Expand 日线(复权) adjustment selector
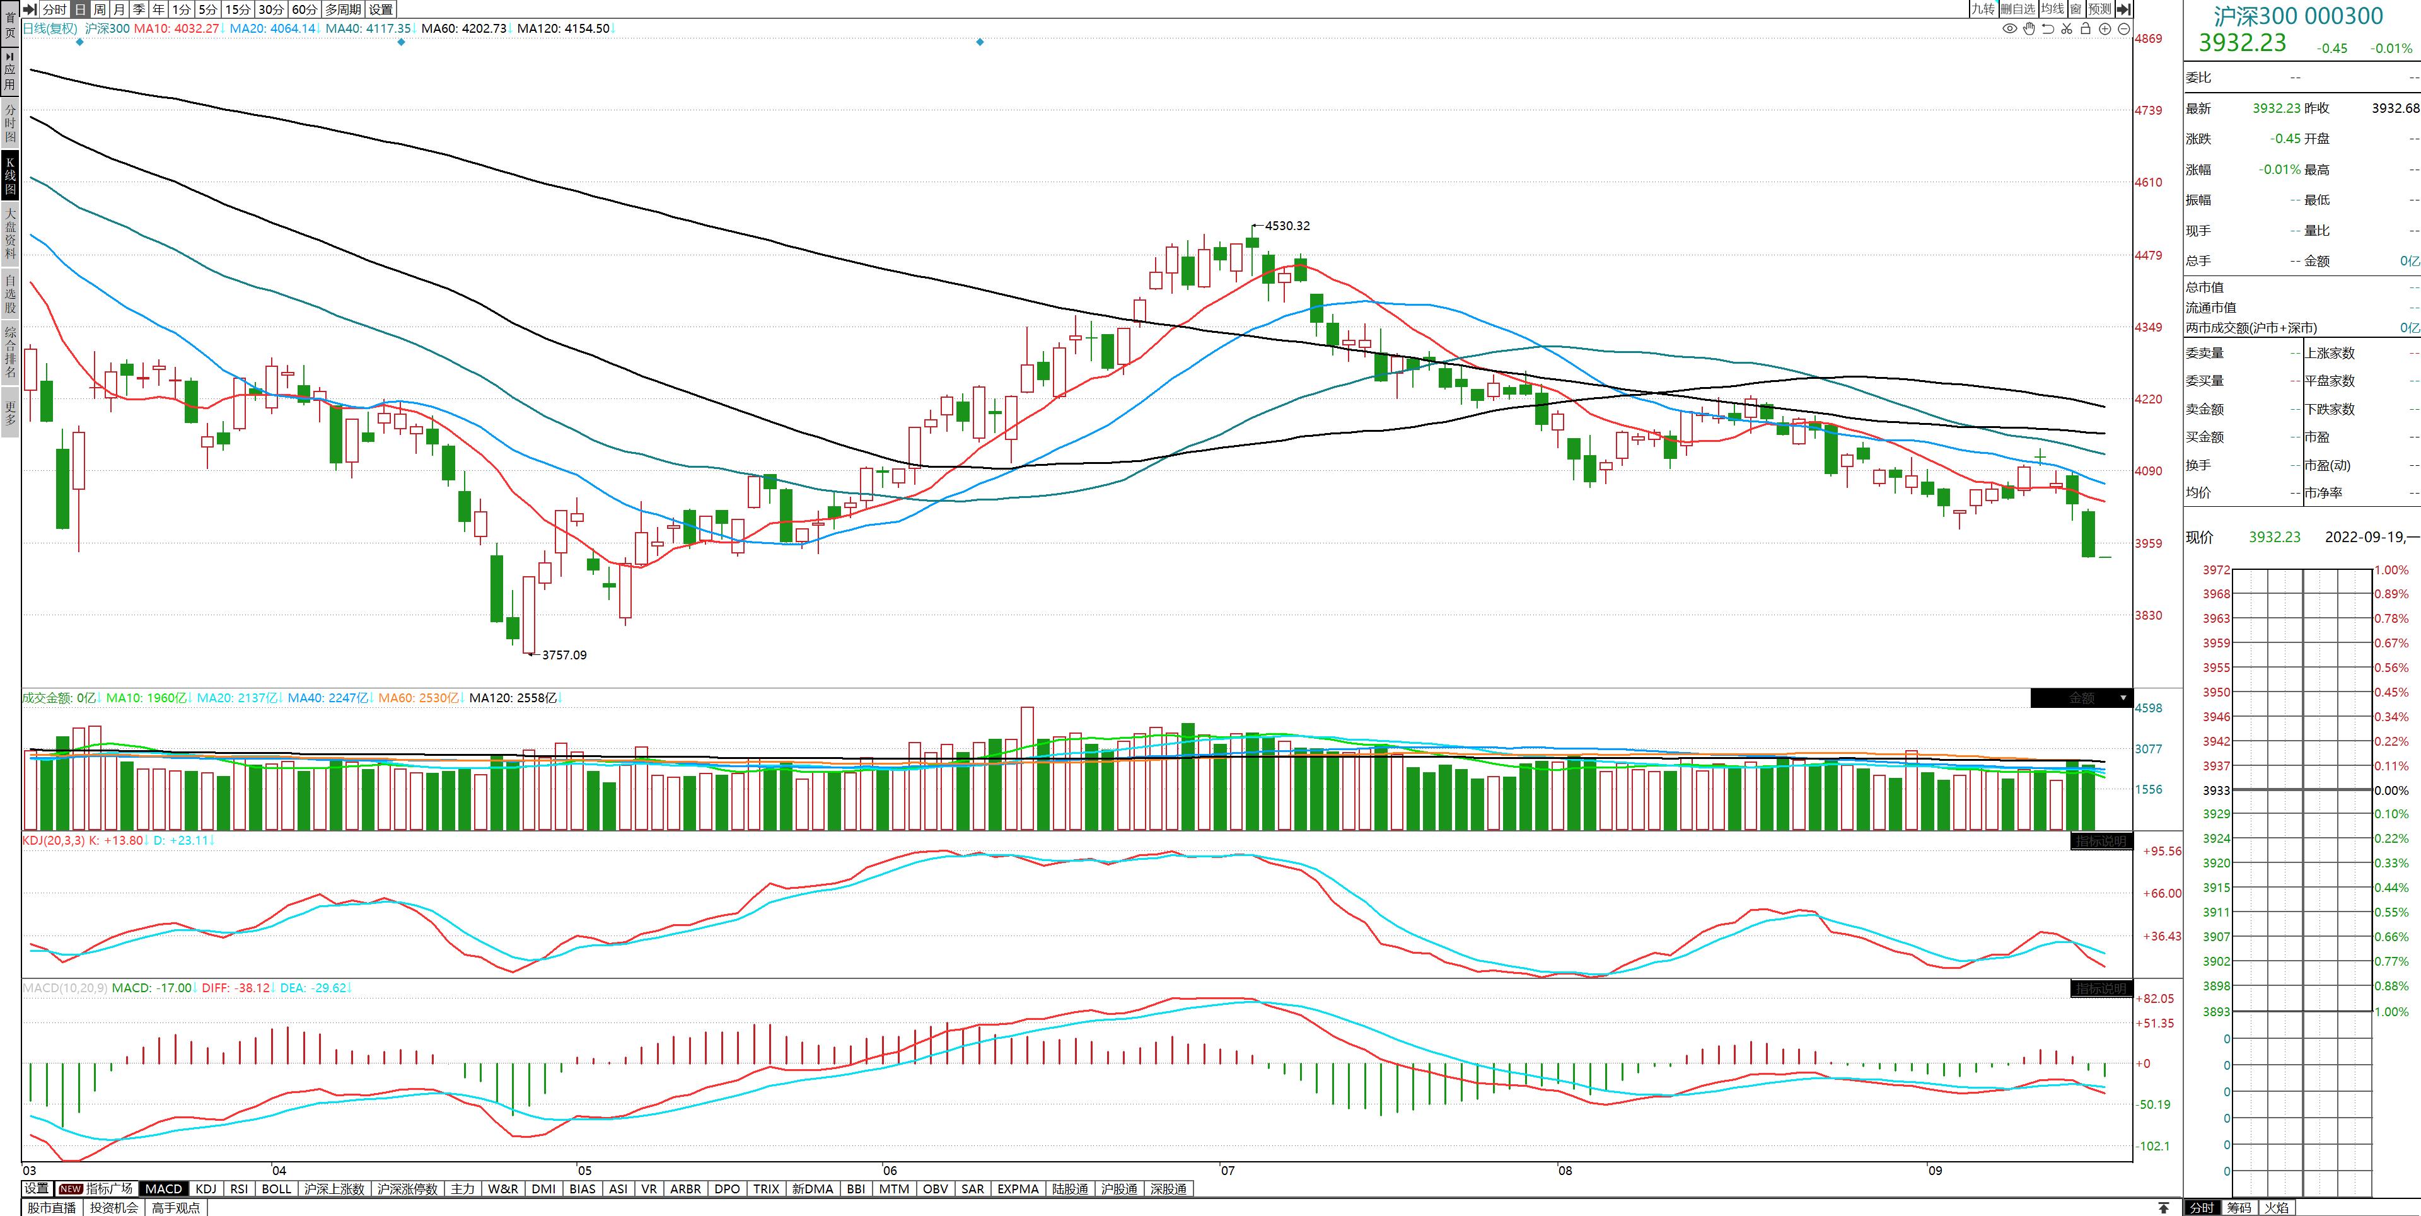The height and width of the screenshot is (1216, 2421). [x=50, y=29]
